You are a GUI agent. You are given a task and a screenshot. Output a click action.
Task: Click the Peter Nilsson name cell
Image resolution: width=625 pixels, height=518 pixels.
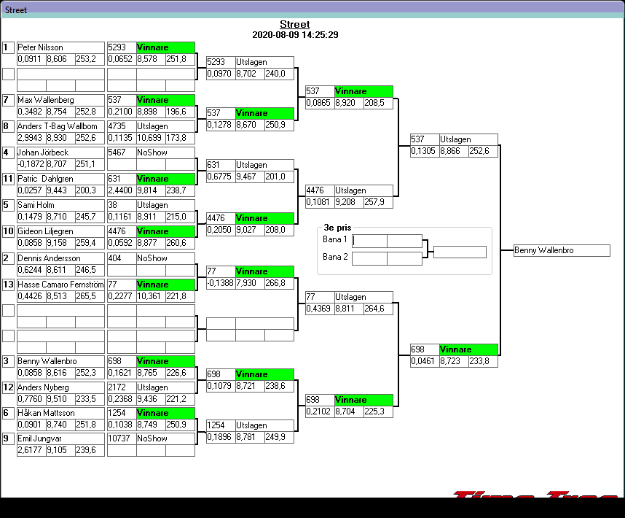tap(60, 47)
